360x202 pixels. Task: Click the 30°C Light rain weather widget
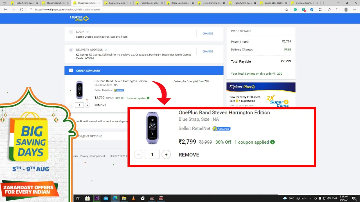295,198
